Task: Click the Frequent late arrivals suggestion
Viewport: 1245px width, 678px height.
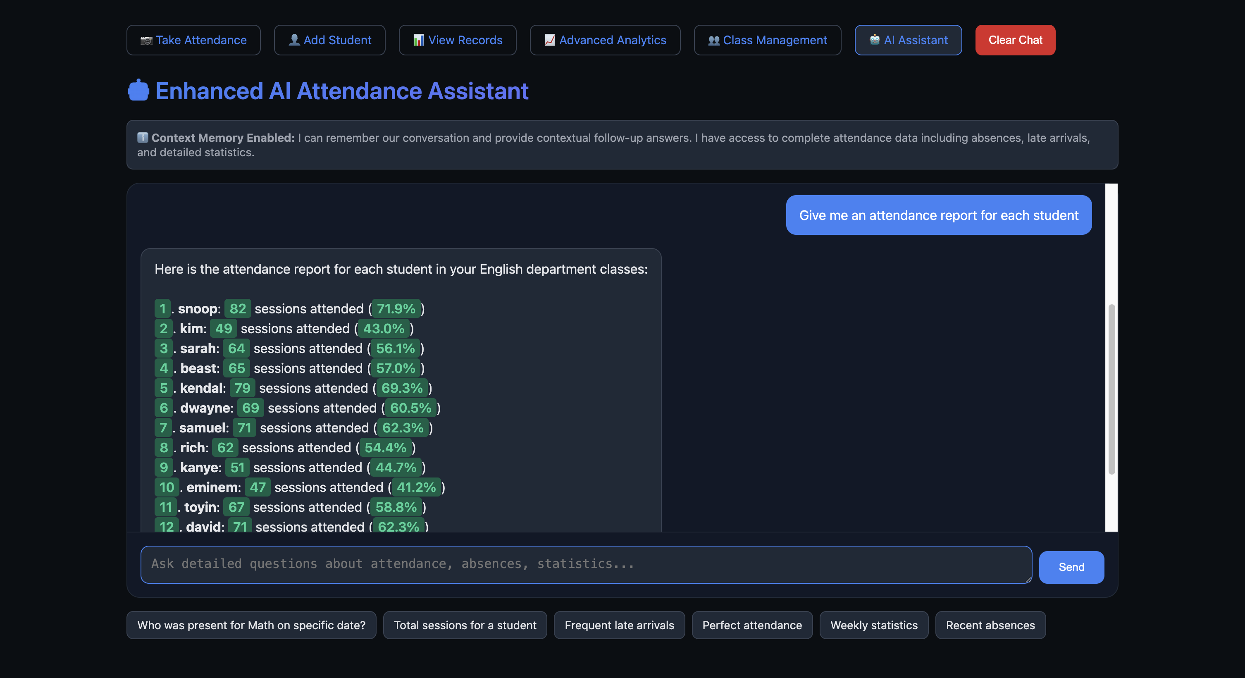Action: [619, 625]
